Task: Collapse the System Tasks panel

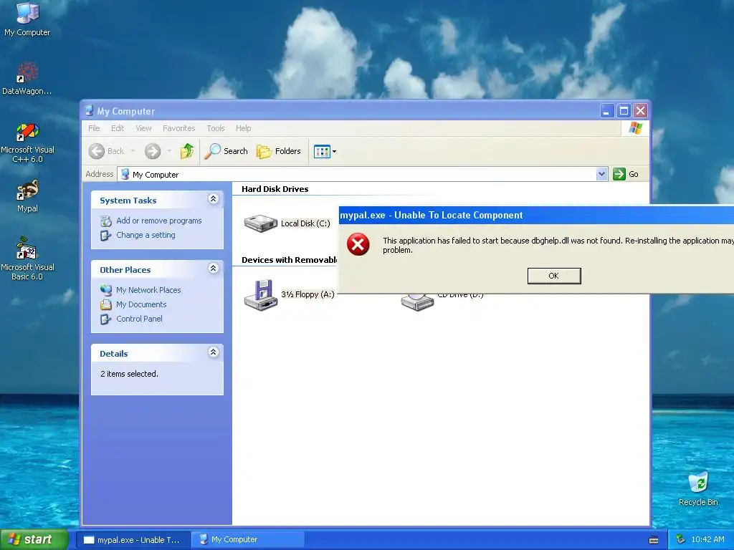Action: point(213,199)
